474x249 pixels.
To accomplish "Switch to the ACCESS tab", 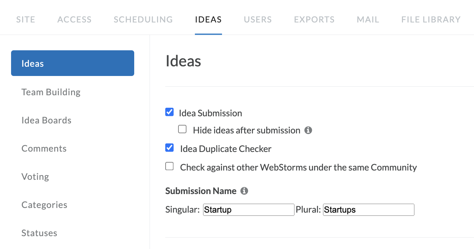I will point(75,20).
